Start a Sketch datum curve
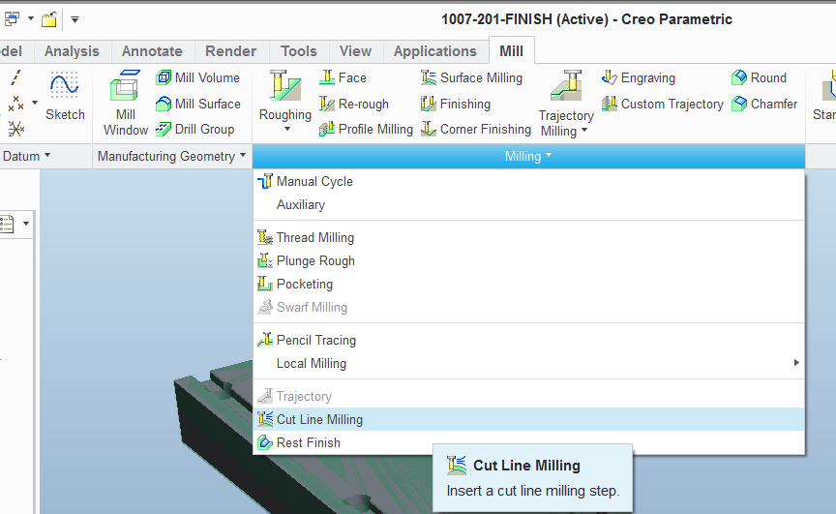This screenshot has height=514, width=836. [x=65, y=96]
